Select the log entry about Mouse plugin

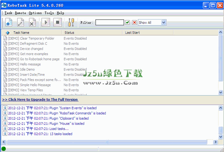pyautogui.click(x=46, y=124)
